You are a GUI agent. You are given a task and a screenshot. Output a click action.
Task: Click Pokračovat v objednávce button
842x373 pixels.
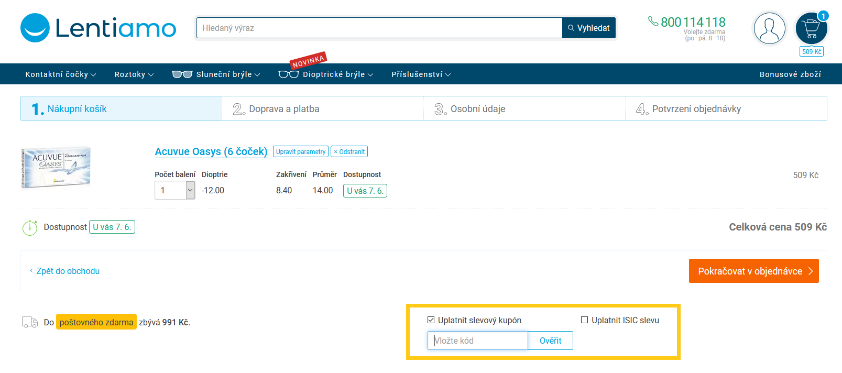pyautogui.click(x=754, y=271)
